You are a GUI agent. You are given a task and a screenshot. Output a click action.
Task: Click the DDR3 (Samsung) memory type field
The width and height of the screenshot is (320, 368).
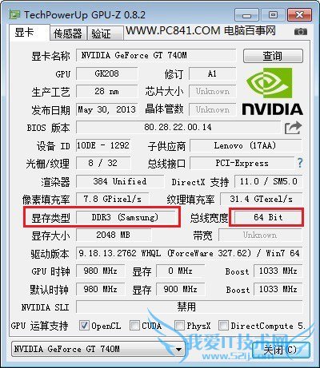tap(126, 218)
